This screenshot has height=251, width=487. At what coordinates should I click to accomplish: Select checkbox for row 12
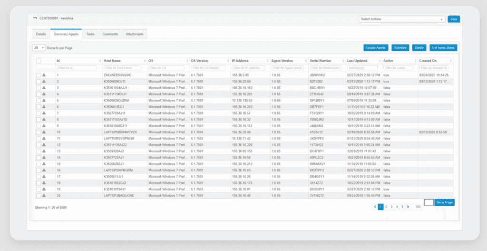pyautogui.click(x=38, y=145)
